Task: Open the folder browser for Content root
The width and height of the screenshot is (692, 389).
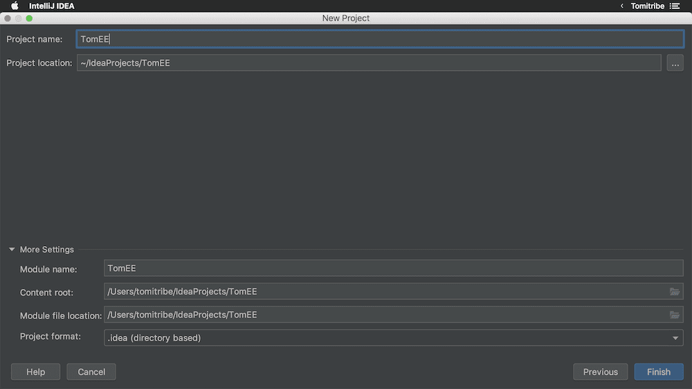Action: click(675, 292)
